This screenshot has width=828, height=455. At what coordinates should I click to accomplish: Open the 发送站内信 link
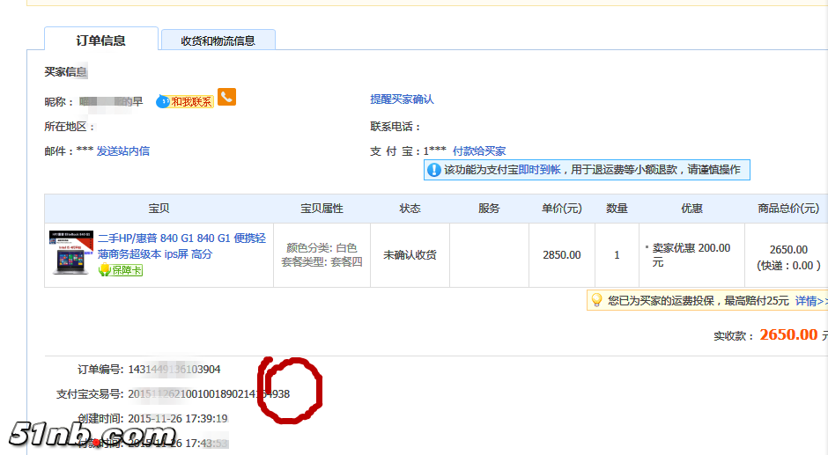pos(123,151)
